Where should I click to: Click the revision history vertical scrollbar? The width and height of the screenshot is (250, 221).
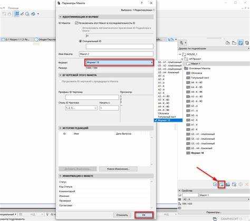point(151,151)
